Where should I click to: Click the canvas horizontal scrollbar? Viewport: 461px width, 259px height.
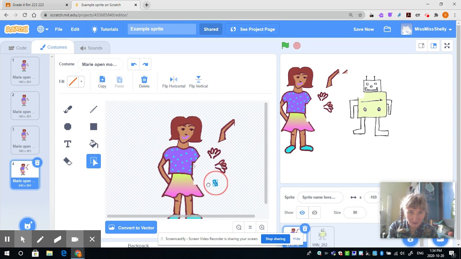pos(181,216)
